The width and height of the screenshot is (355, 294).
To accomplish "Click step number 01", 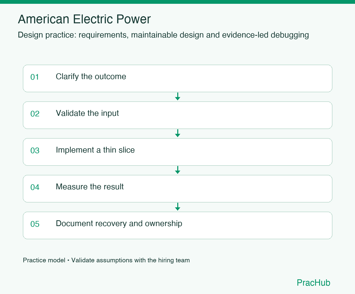I will point(35,77).
